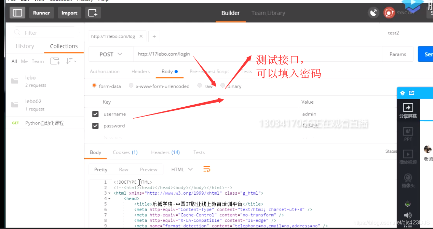Filter collections by Team
The width and height of the screenshot is (433, 229).
tap(38, 61)
